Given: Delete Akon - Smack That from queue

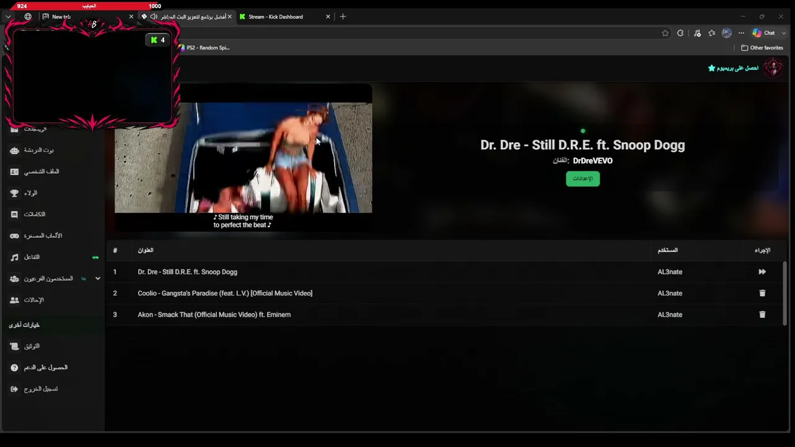Looking at the screenshot, I should 762,315.
